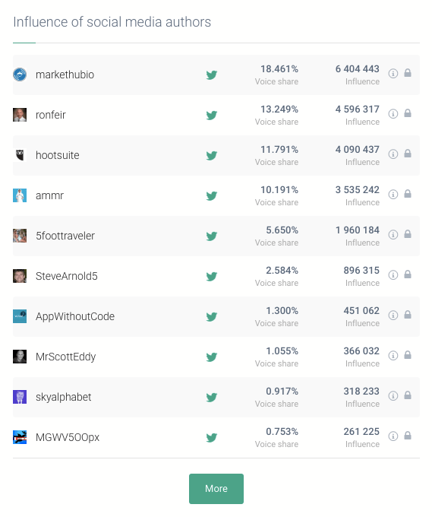Click the lock icon on MrScottEddy row
The image size is (432, 517).
point(408,355)
